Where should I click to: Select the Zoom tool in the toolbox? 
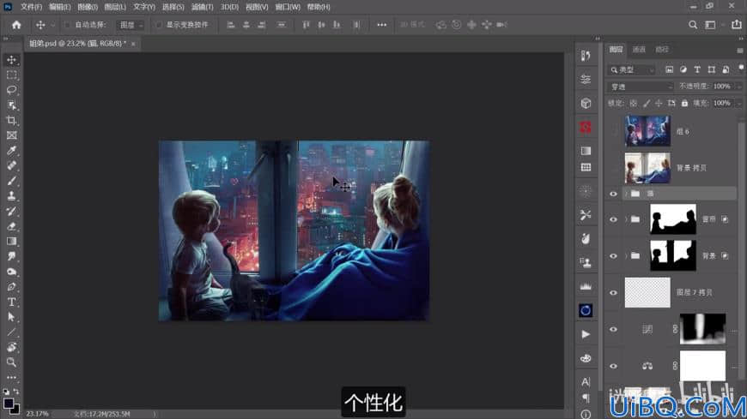point(11,362)
